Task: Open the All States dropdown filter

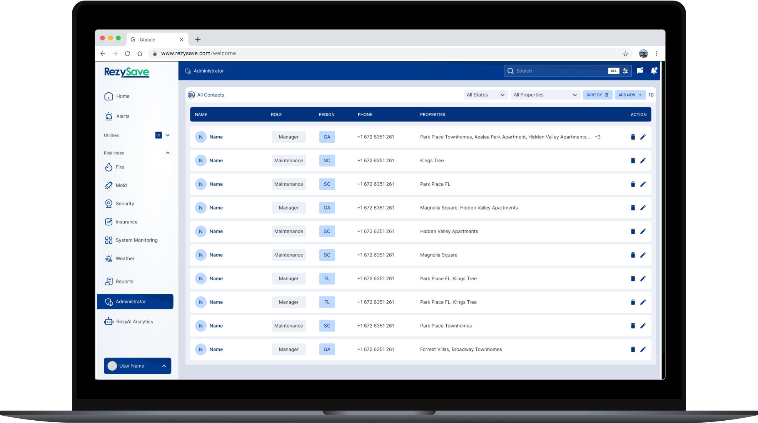Action: (x=484, y=95)
